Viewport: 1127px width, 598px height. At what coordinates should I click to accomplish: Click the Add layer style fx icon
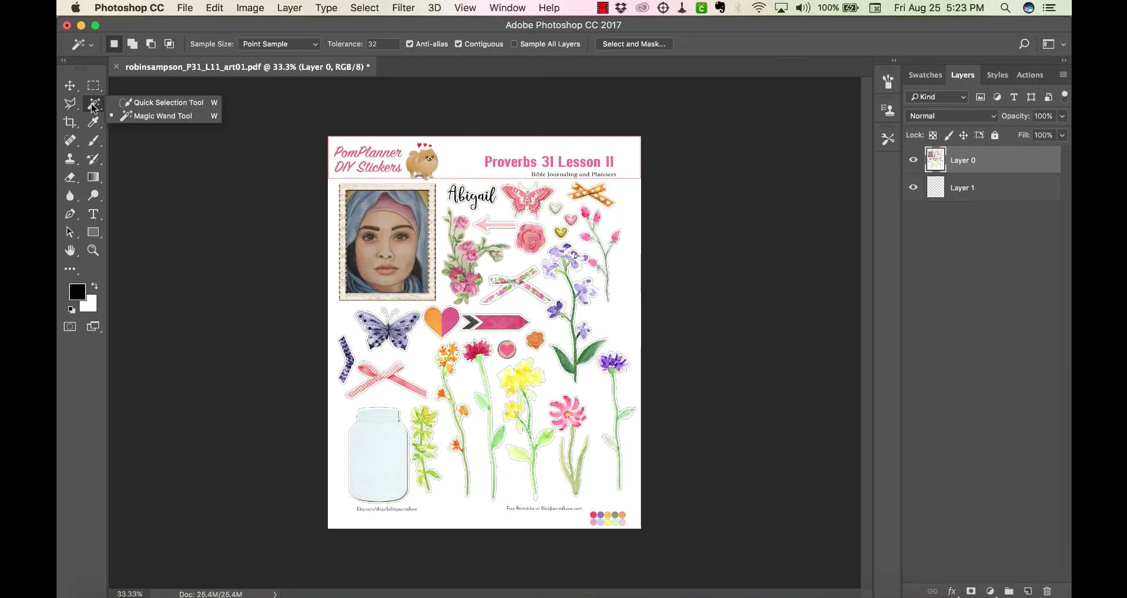(x=951, y=591)
